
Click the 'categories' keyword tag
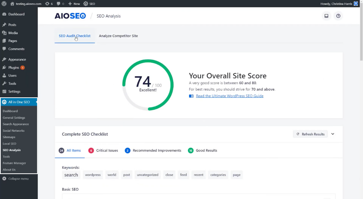point(218,175)
